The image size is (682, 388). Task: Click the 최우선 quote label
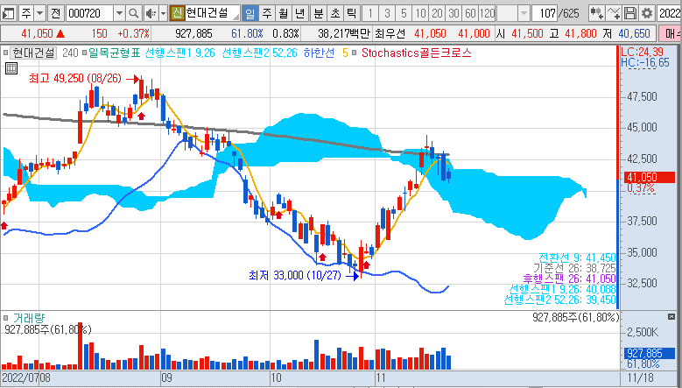(390, 33)
